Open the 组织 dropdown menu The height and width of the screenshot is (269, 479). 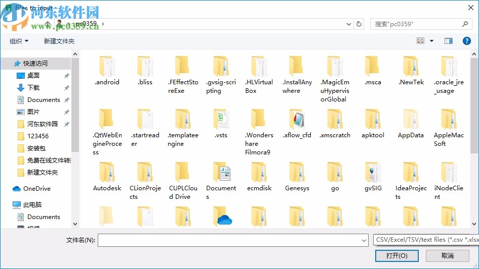[19, 41]
